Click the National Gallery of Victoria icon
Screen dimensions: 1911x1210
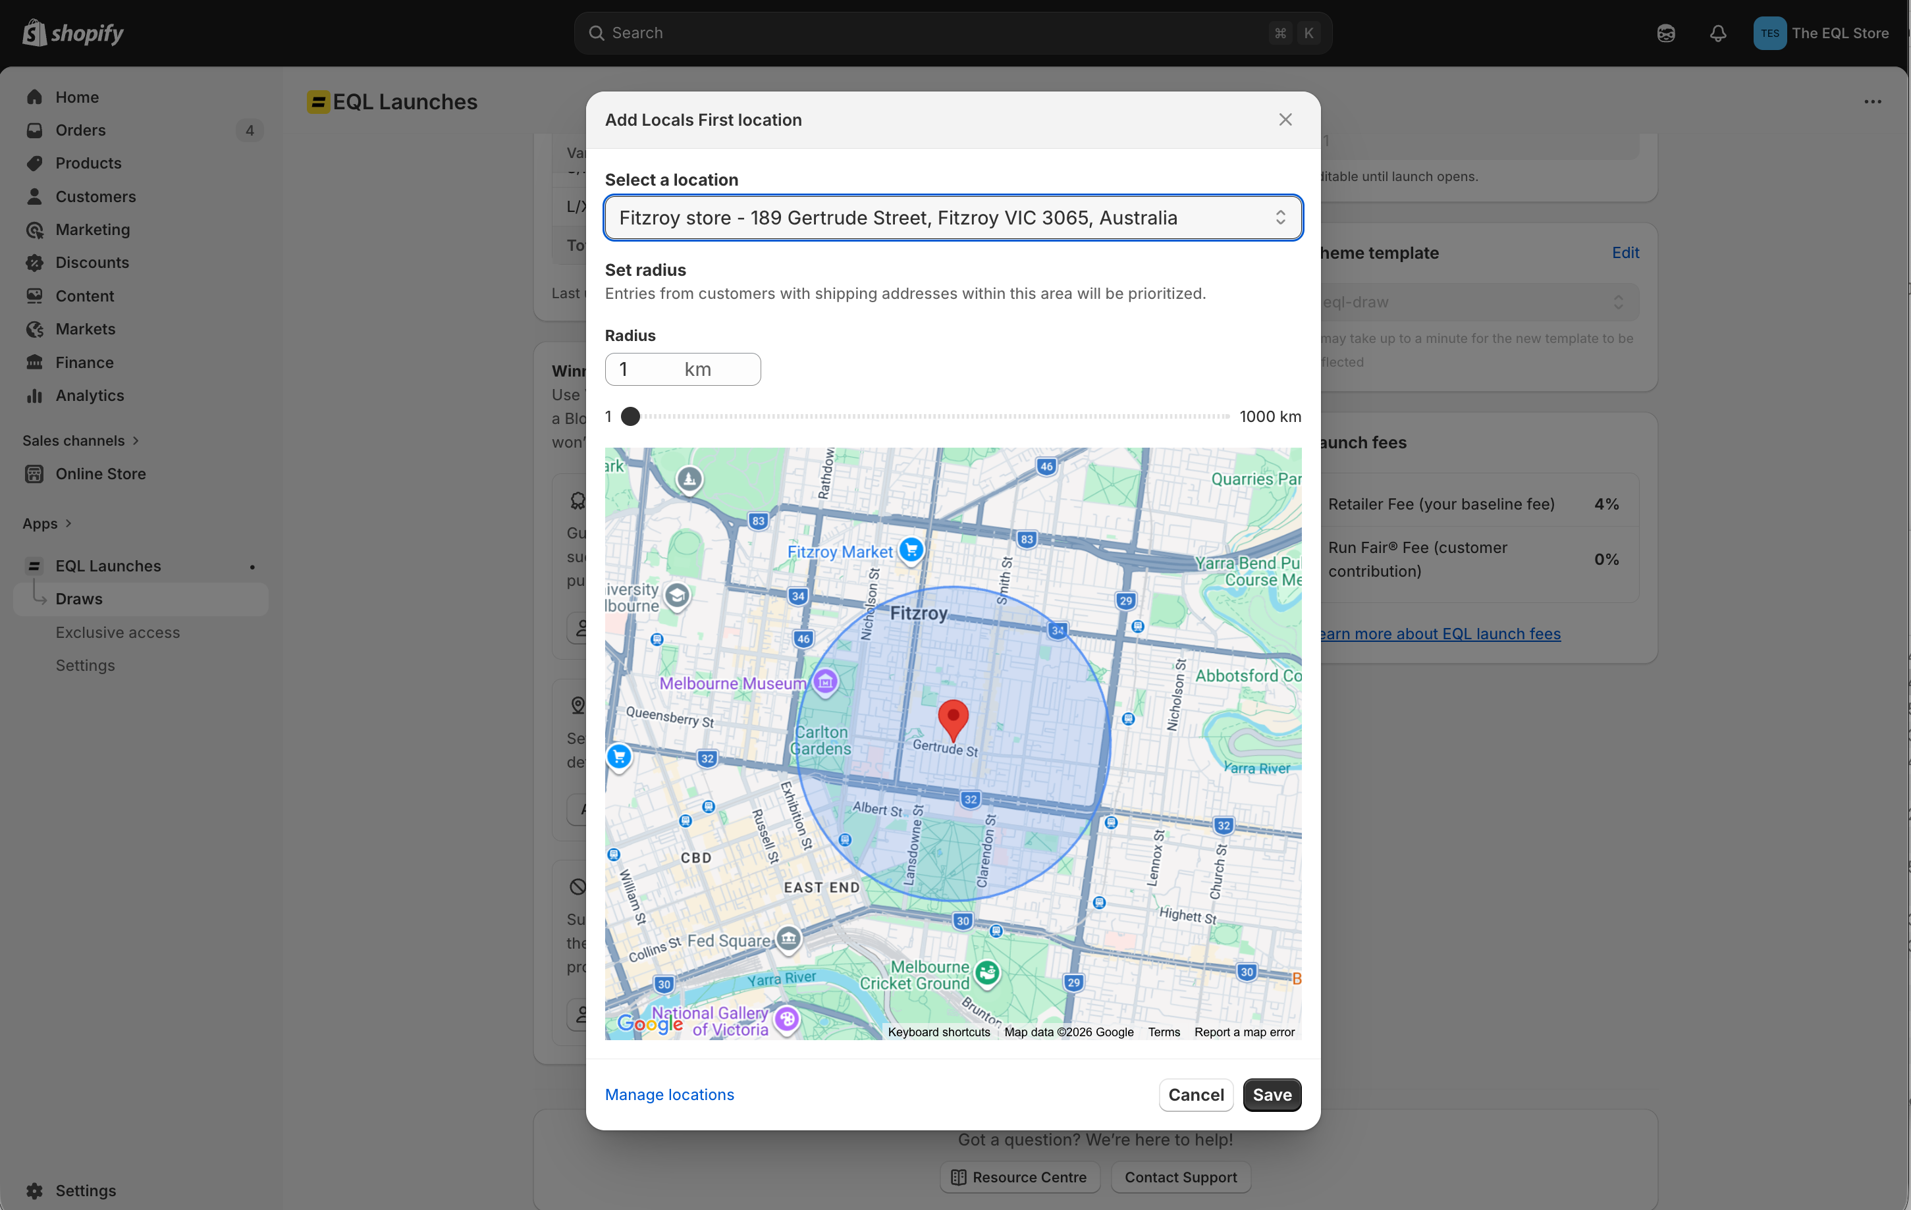(788, 1020)
